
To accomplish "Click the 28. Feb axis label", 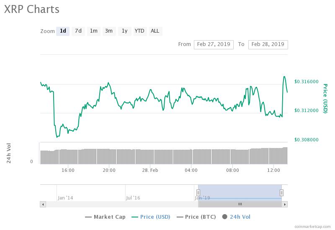I will pyautogui.click(x=150, y=170).
